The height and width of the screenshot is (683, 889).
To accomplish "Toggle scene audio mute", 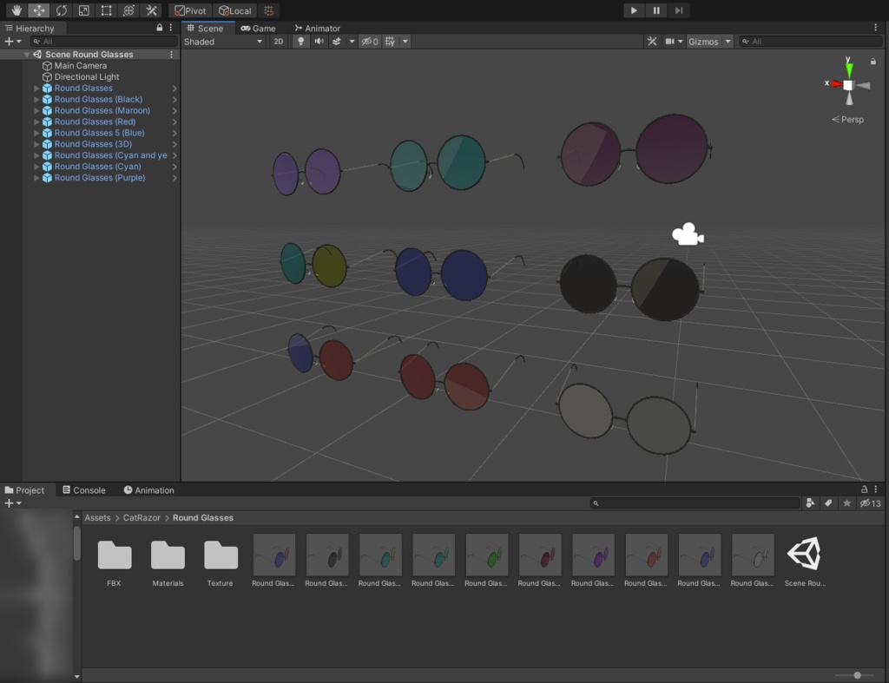I will [319, 42].
